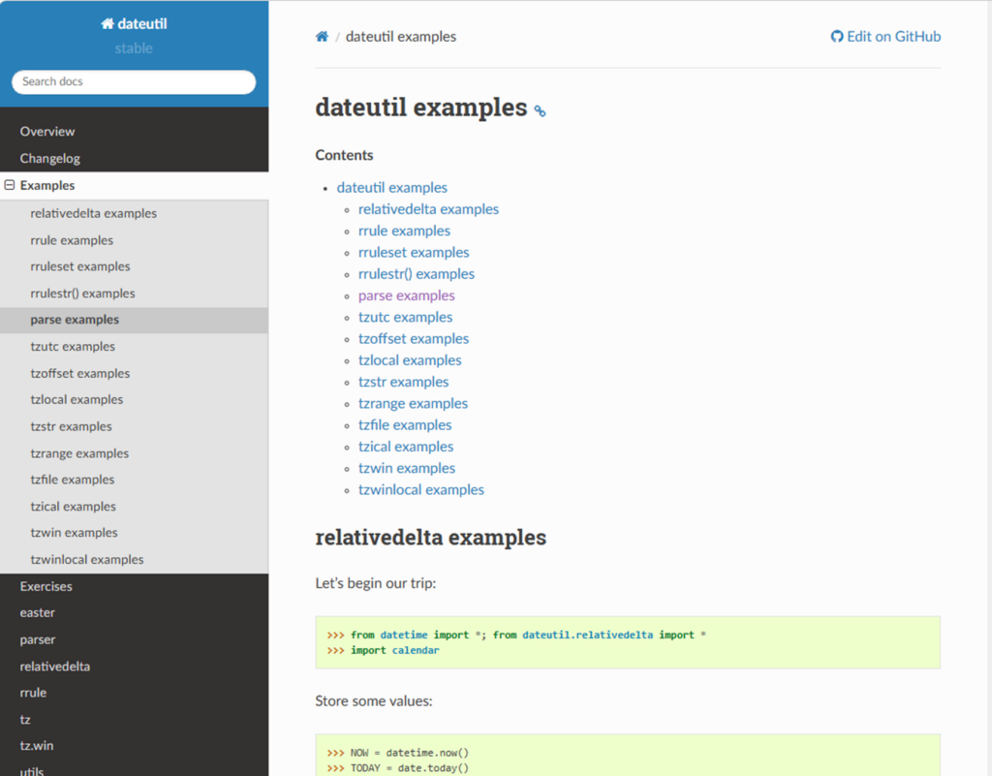This screenshot has width=992, height=776.
Task: Click rruleset examples link in Contents list
Action: pos(414,252)
